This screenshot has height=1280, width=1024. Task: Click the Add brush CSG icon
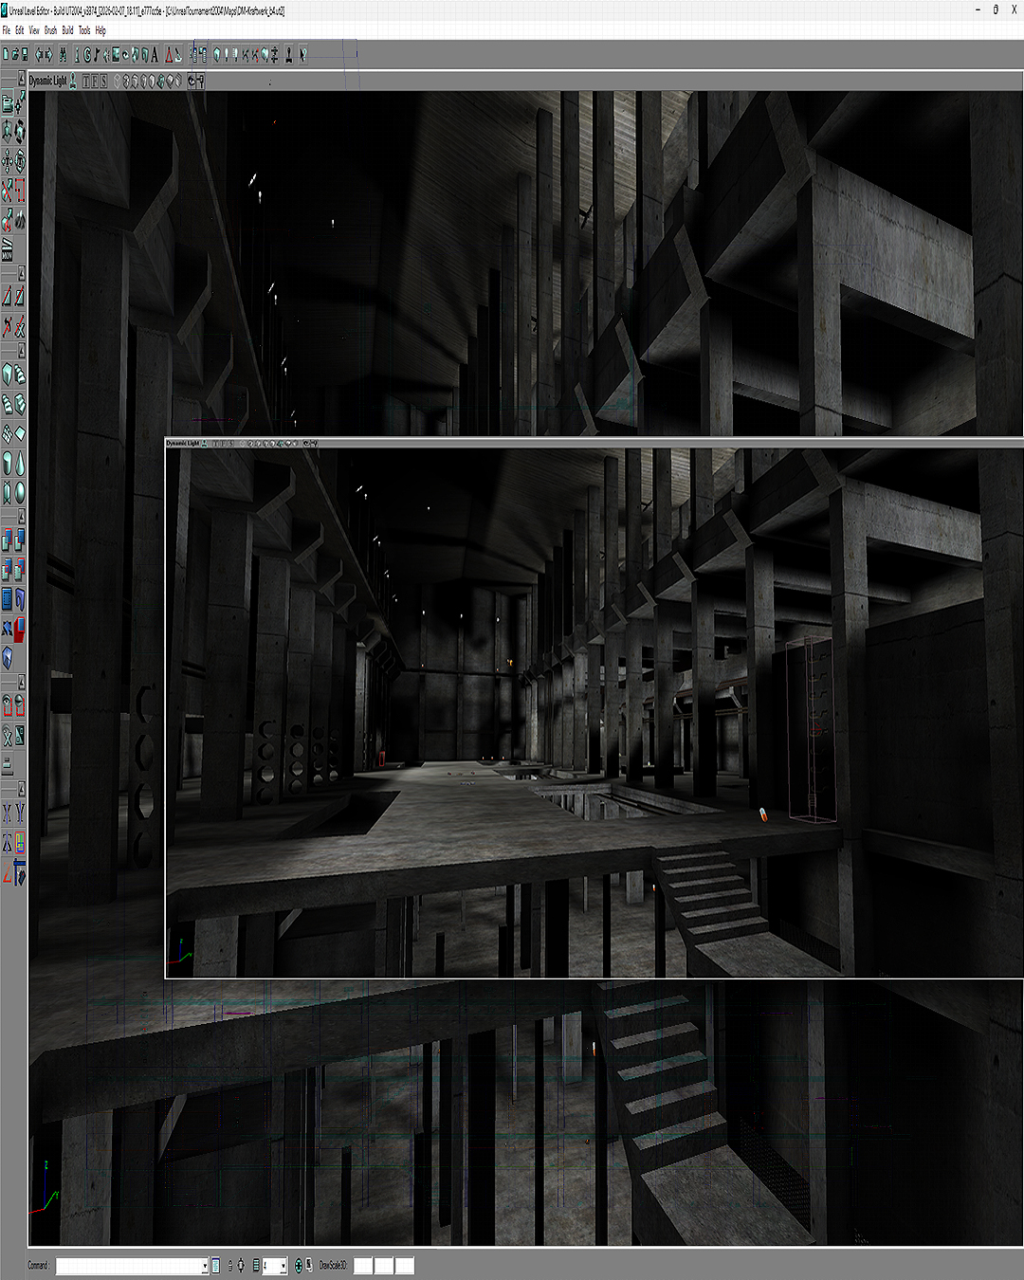[8, 540]
